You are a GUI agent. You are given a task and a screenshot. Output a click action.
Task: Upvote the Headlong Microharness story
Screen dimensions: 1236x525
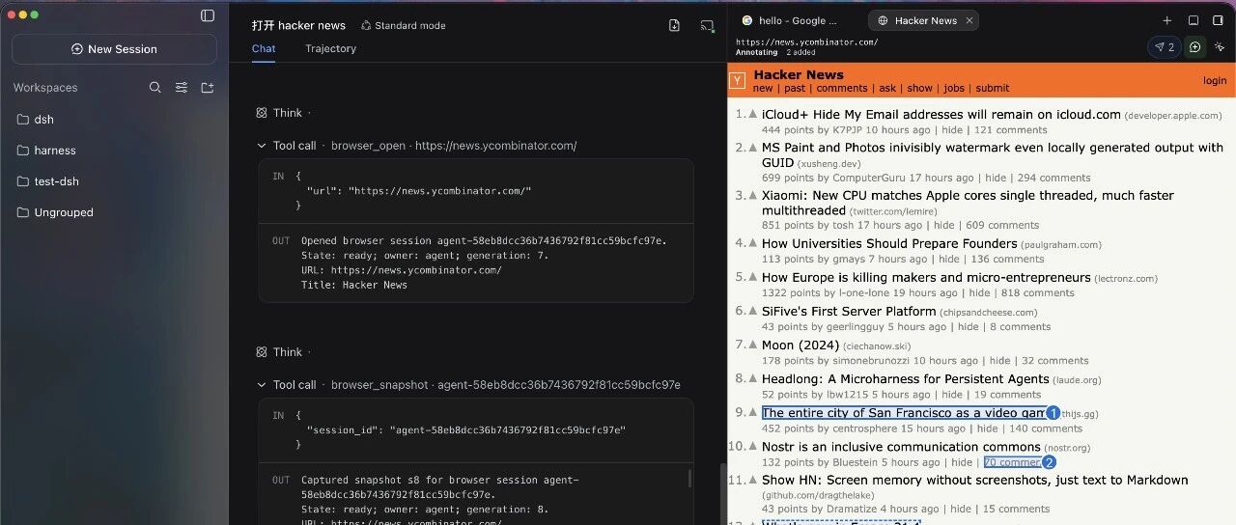pyautogui.click(x=754, y=379)
